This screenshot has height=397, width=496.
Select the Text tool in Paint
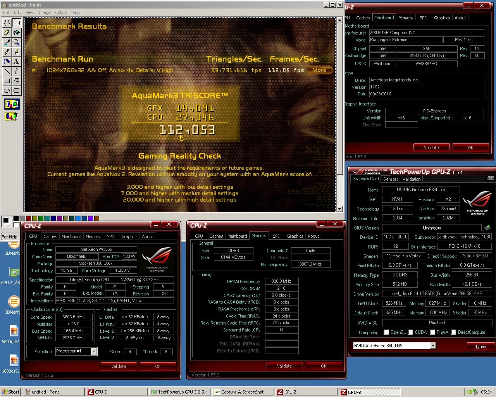[x=17, y=62]
